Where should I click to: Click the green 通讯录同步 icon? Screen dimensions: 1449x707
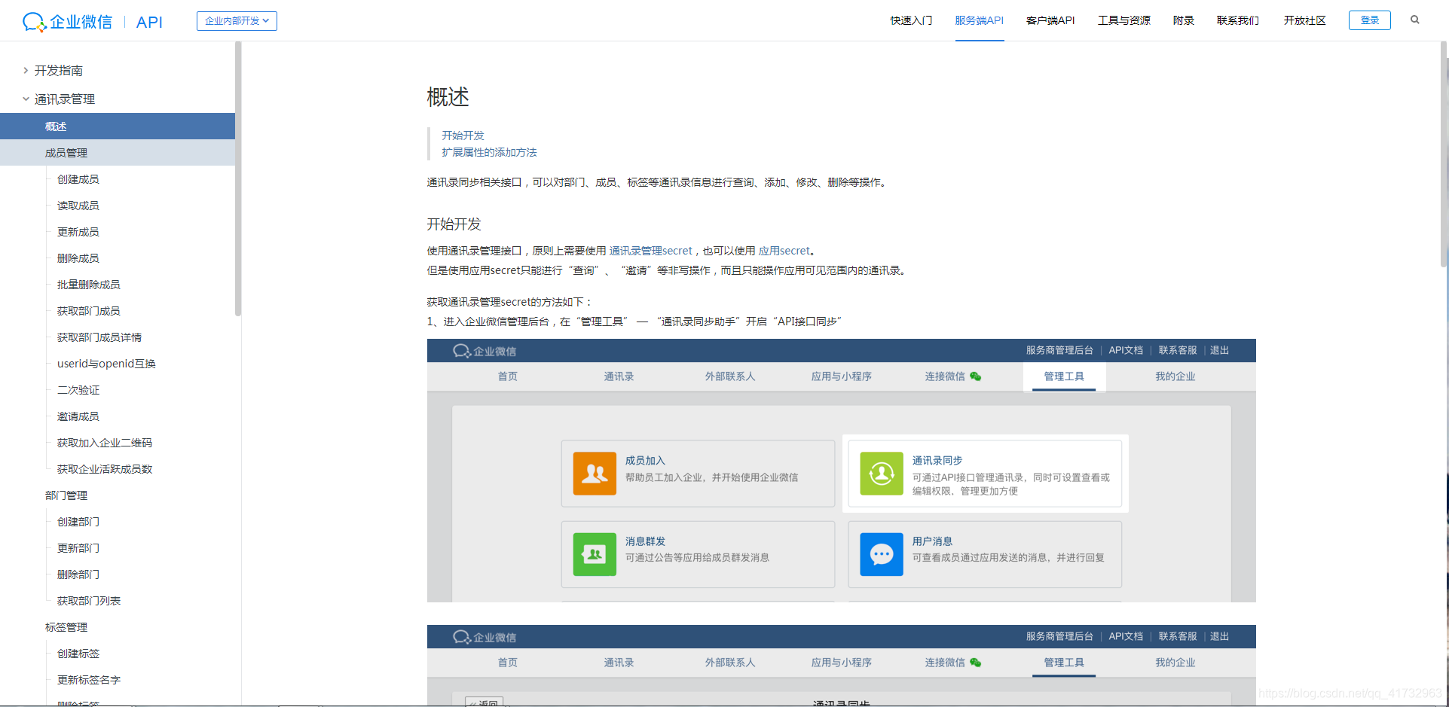(882, 473)
